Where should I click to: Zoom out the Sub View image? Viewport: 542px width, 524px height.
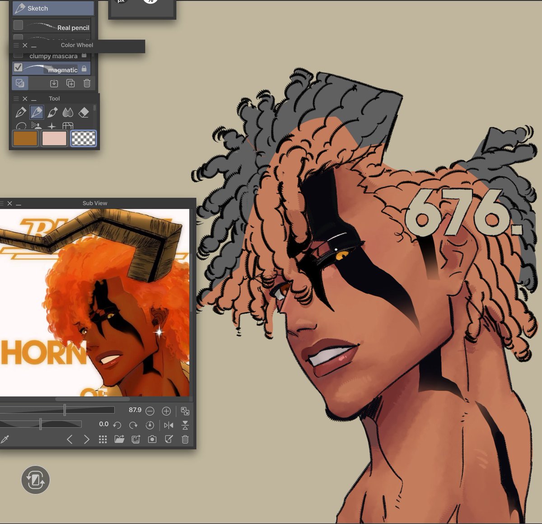150,411
